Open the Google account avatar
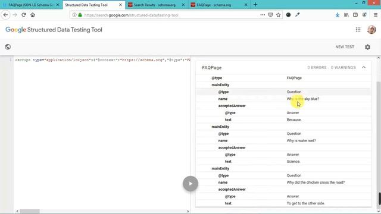The width and height of the screenshot is (381, 214). click(371, 30)
